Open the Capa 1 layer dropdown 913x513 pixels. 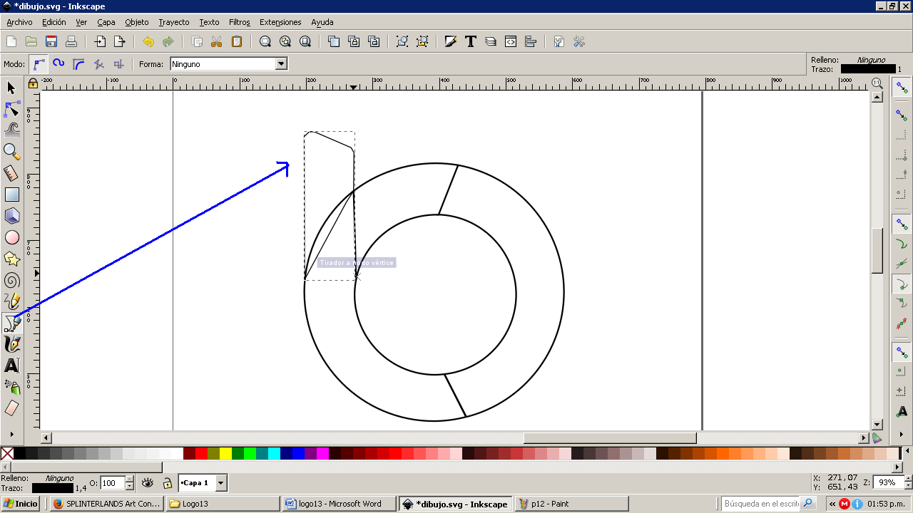pyautogui.click(x=221, y=483)
